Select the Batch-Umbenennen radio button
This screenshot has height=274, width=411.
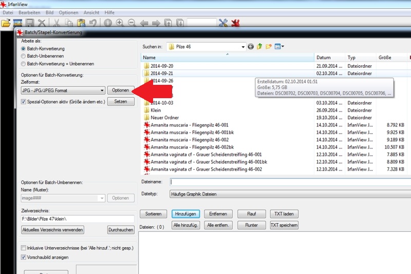(x=23, y=56)
